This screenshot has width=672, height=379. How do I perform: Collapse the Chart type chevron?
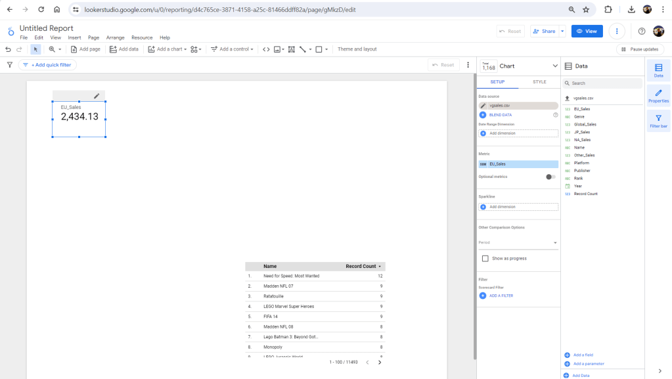pos(554,66)
